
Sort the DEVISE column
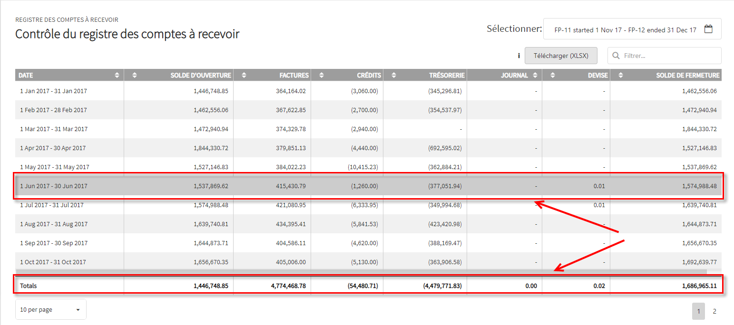[552, 75]
